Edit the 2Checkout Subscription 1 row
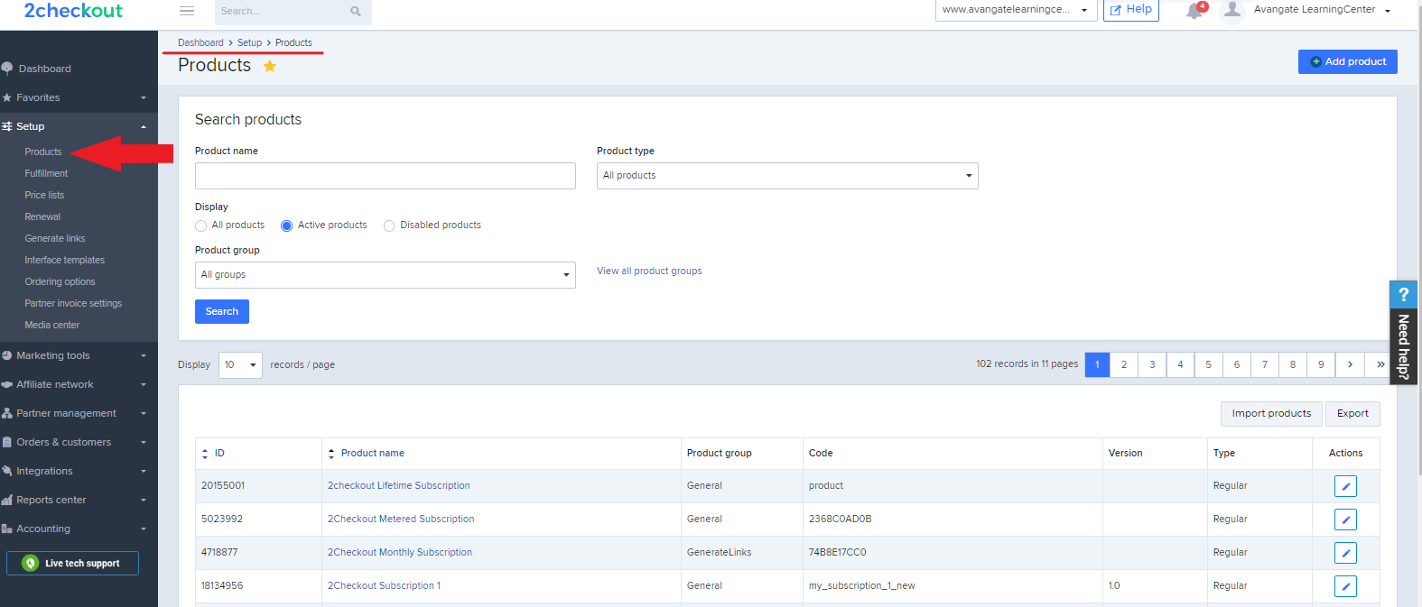Viewport: 1422px width, 607px height. tap(1345, 586)
